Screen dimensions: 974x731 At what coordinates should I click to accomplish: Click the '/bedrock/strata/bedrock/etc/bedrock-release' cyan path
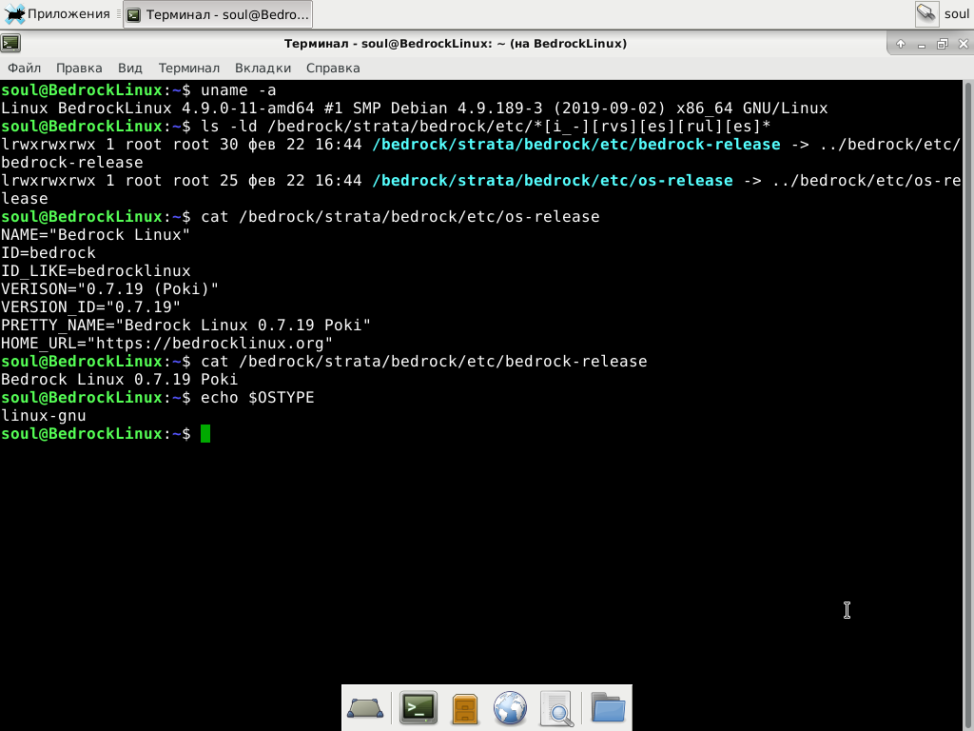pos(575,145)
